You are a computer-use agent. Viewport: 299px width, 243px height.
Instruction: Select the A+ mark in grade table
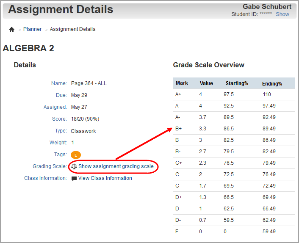[x=178, y=94]
